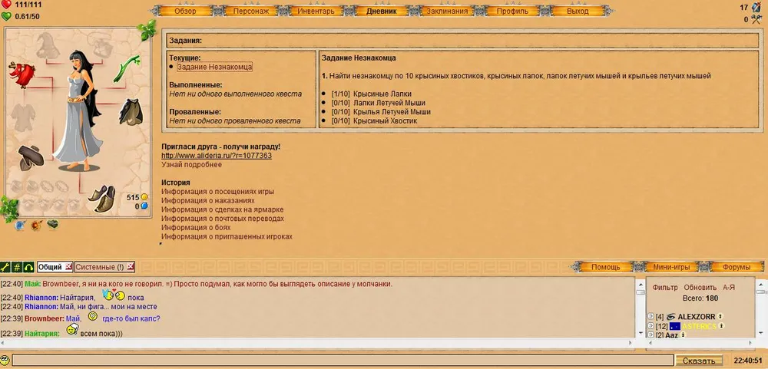Screen dimensions: 768x369
Task: Click the chat headphones sound icon
Action: click(x=28, y=267)
